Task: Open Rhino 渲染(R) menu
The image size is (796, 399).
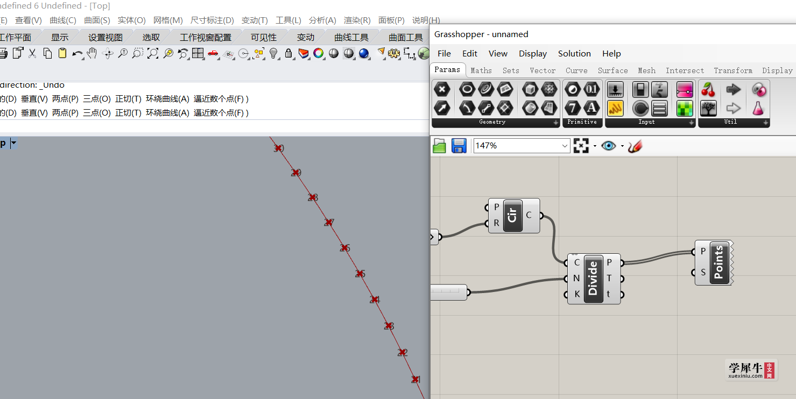Action: coord(357,20)
